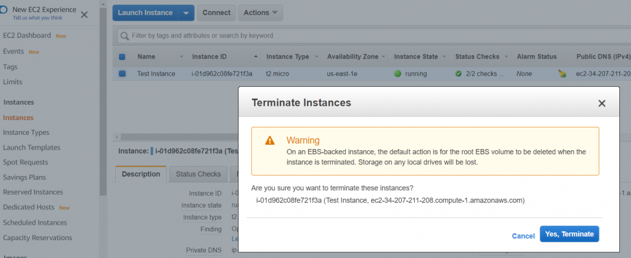Switch to the Status Checks tab
This screenshot has width=631, height=258.
(198, 174)
